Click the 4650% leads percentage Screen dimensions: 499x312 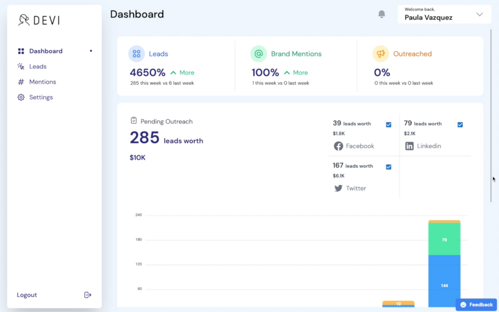148,73
